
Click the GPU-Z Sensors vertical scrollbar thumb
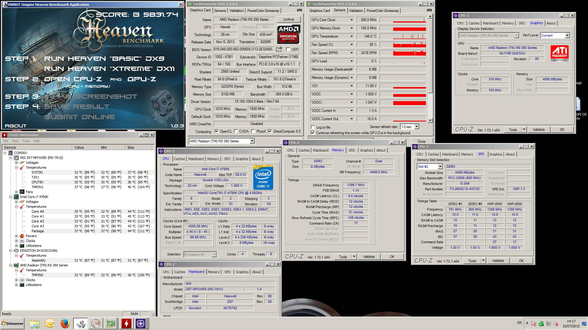(430, 56)
